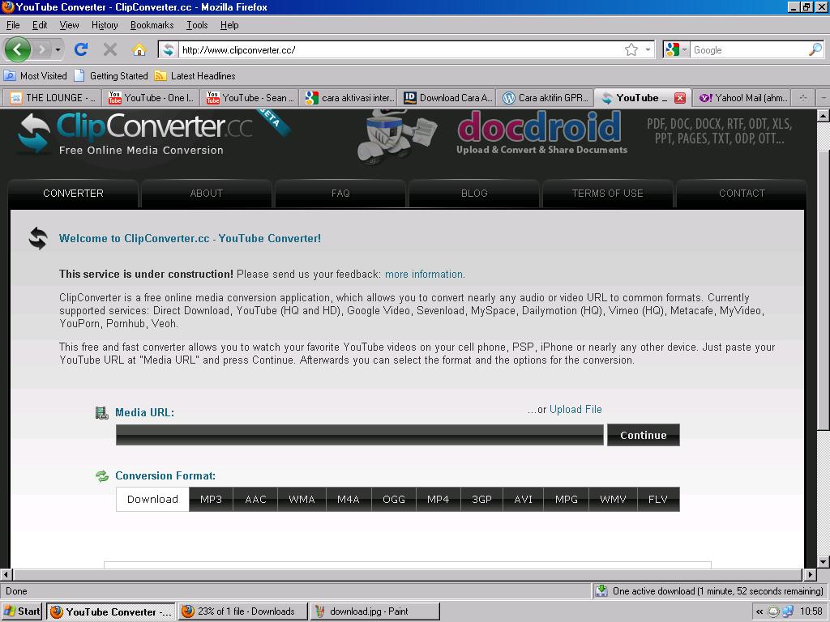830x622 pixels.
Task: Open the View menu
Action: point(69,25)
